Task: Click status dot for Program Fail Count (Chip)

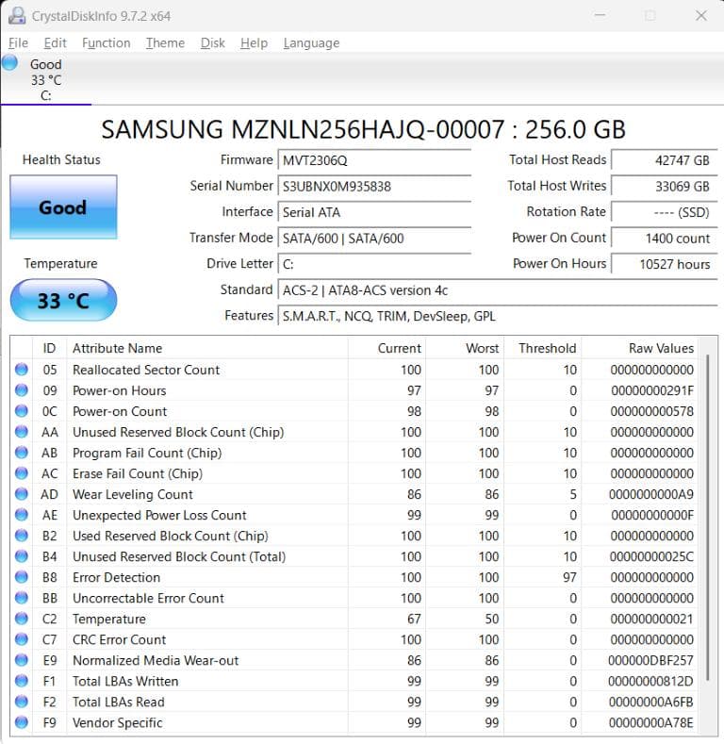Action: pyautogui.click(x=22, y=453)
